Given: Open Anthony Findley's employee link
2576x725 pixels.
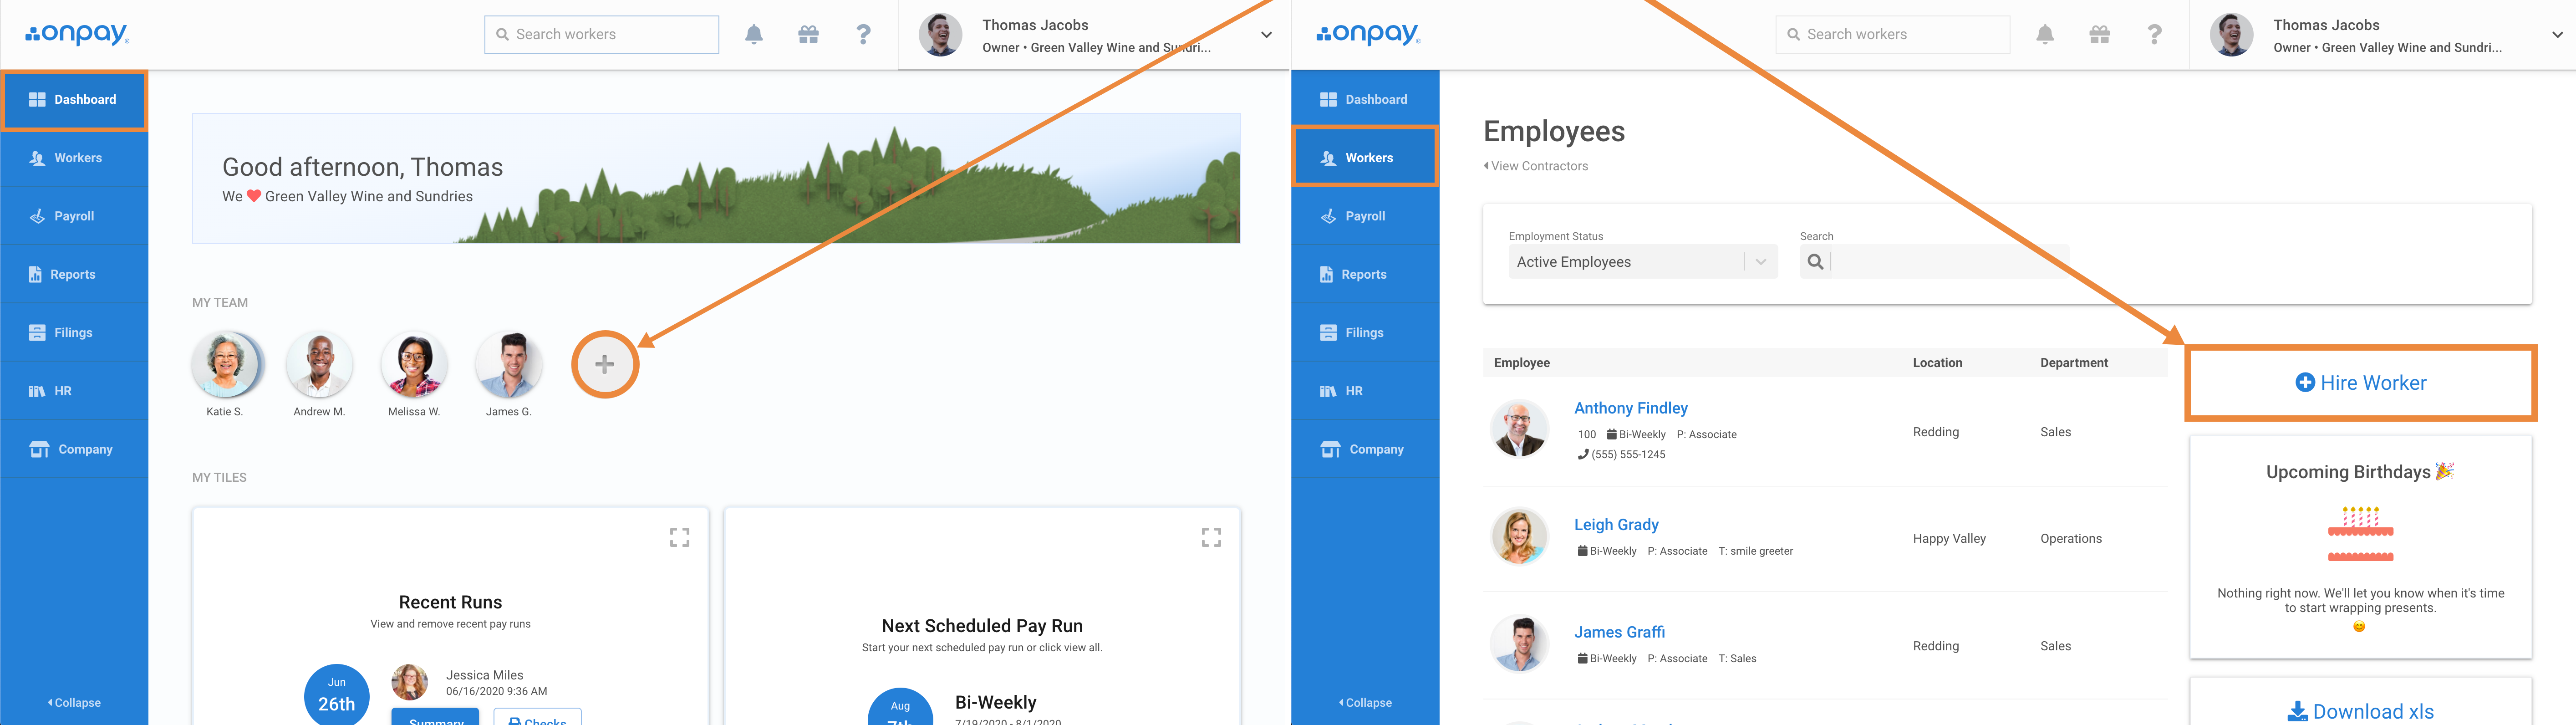Looking at the screenshot, I should (x=1630, y=408).
